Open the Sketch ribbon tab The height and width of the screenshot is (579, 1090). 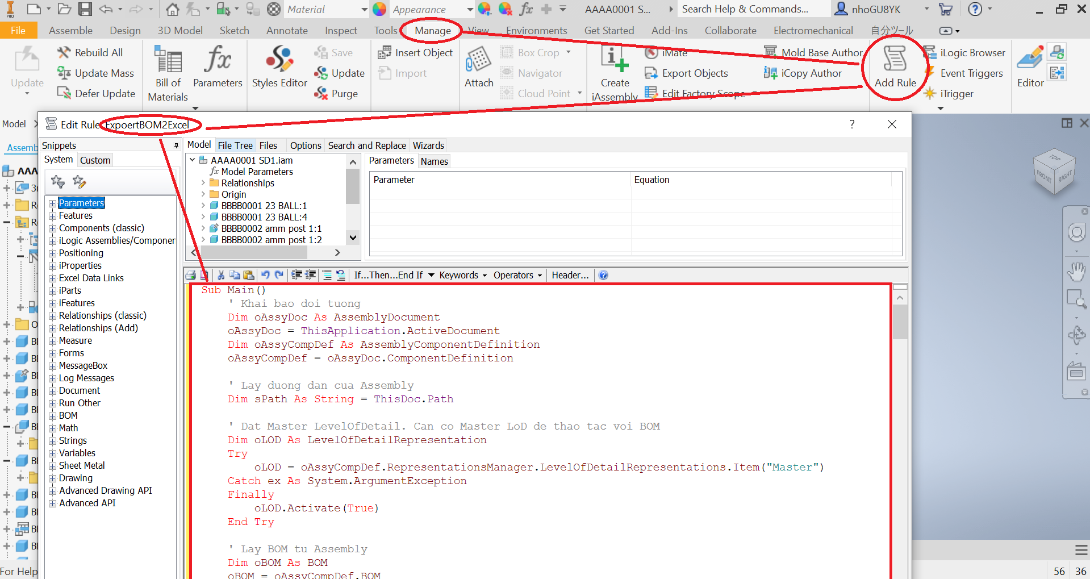(x=234, y=31)
